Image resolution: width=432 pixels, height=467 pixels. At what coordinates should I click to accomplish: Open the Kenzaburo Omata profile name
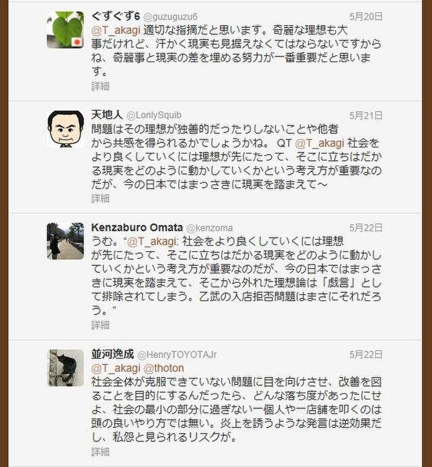[137, 227]
